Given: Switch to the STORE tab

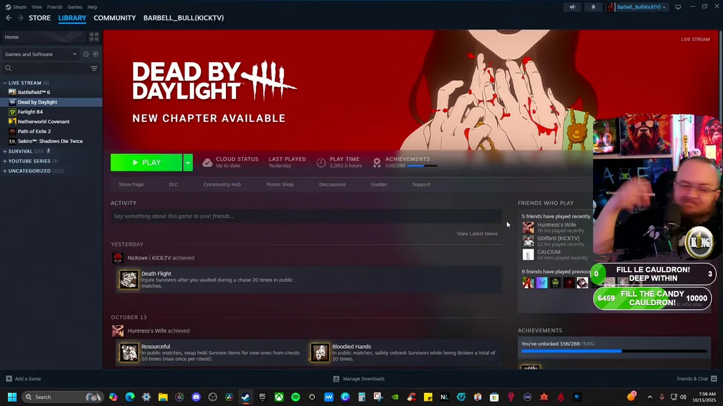Looking at the screenshot, I should [40, 18].
